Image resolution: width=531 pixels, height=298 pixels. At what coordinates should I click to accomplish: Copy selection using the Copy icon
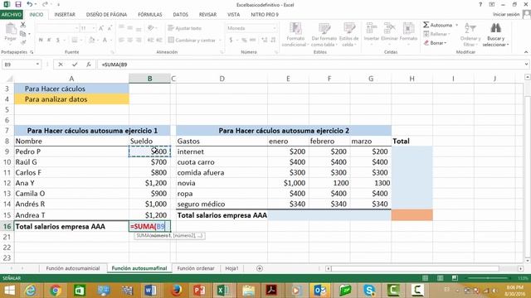click(22, 33)
